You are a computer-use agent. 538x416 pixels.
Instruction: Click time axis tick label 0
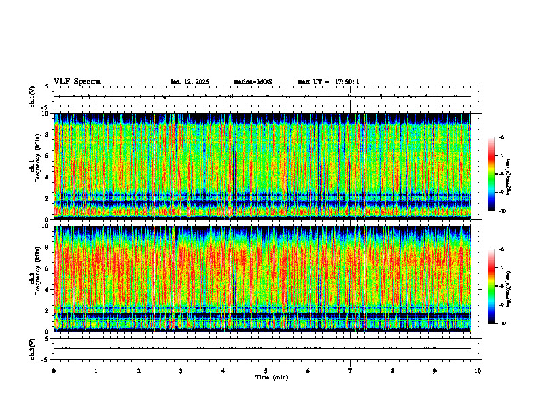54,371
